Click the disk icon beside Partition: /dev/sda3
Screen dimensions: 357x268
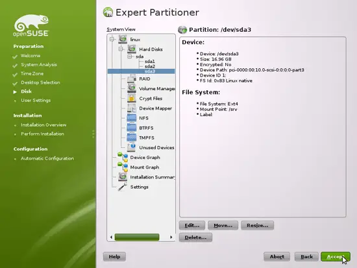[182, 30]
